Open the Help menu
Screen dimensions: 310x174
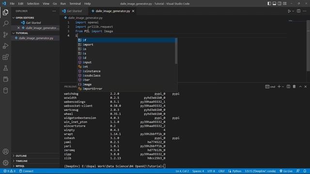click(x=87, y=3)
